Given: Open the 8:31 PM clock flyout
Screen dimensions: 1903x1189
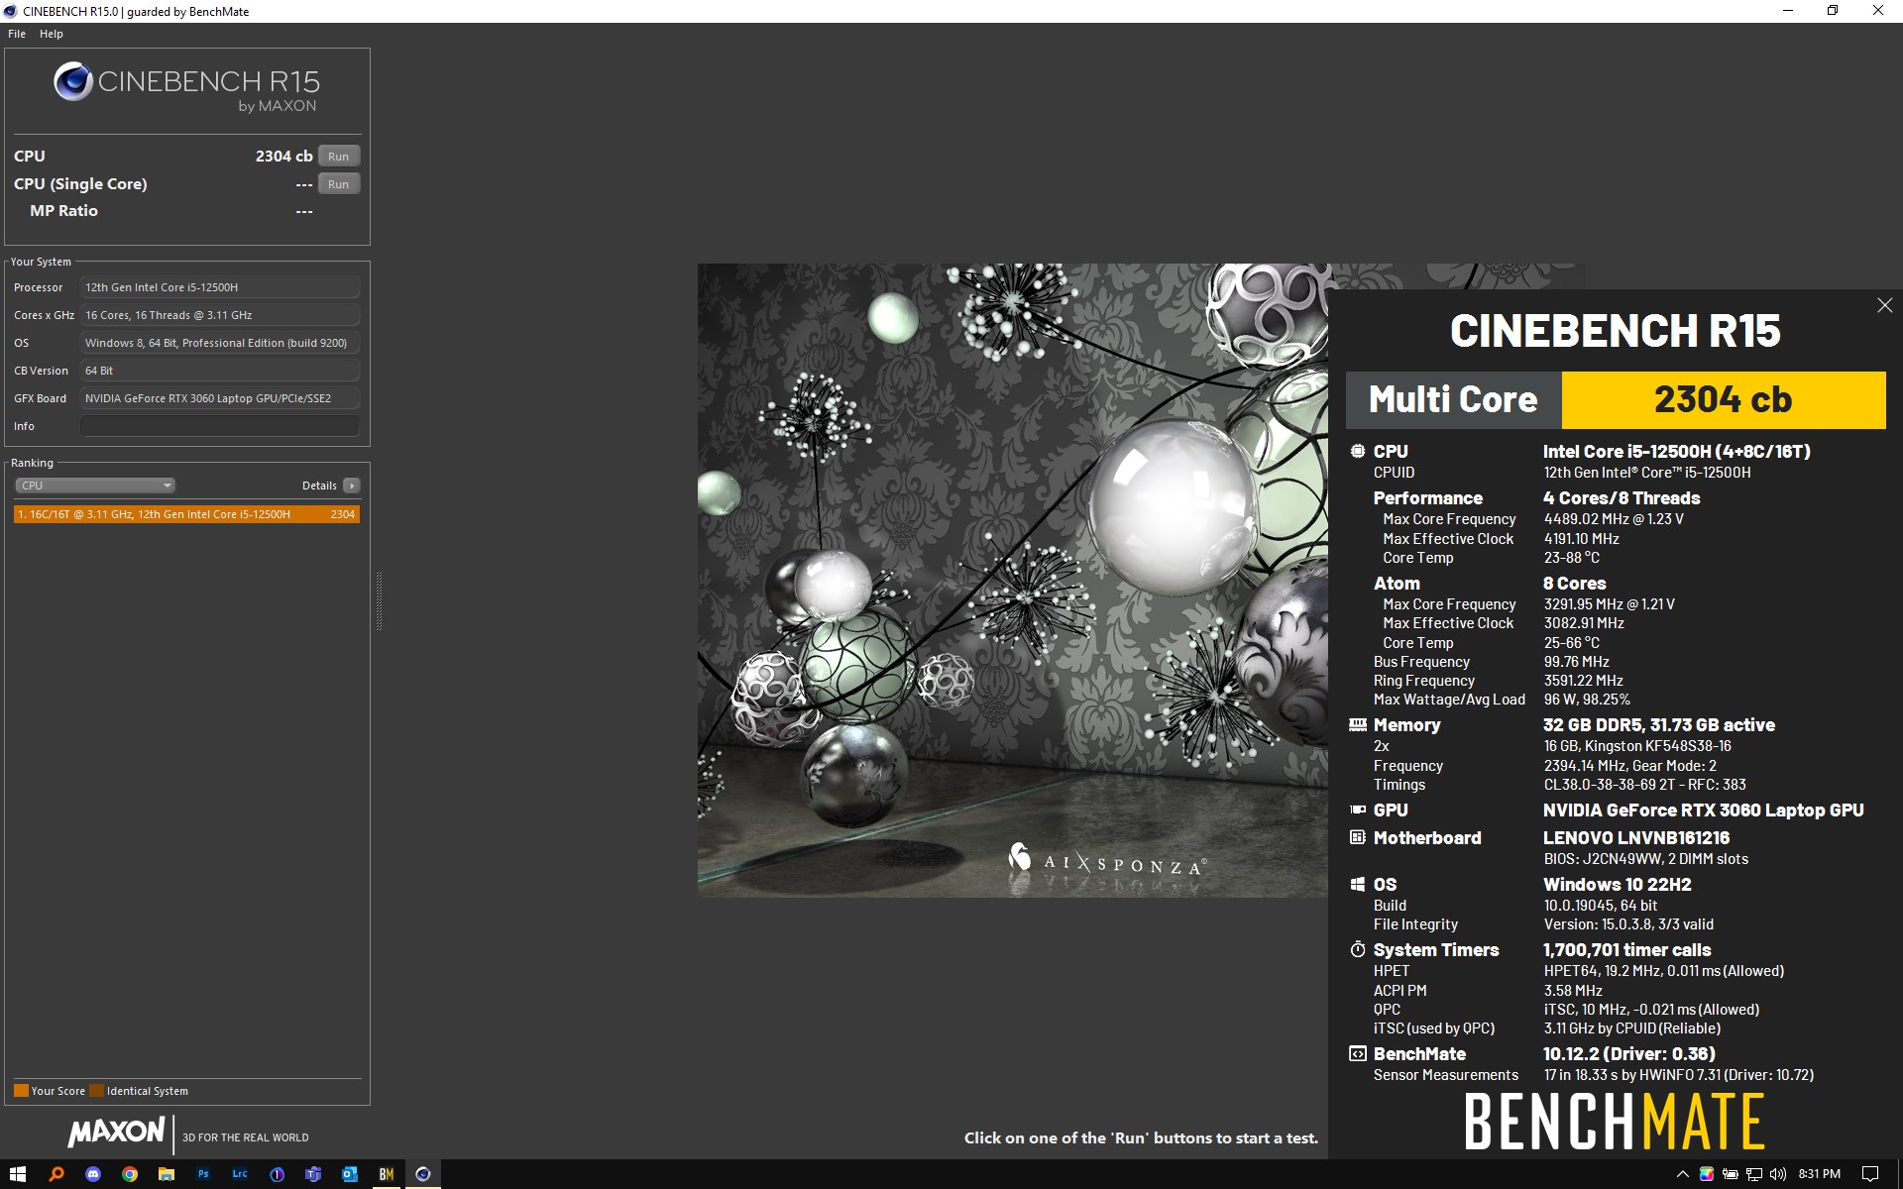Looking at the screenshot, I should [1820, 1174].
